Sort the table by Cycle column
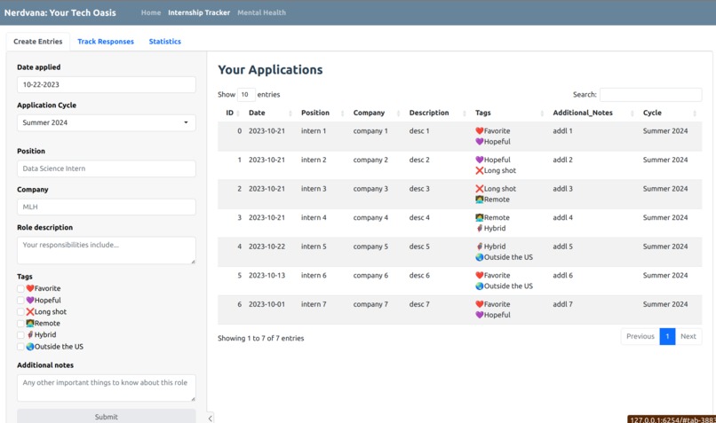 [670, 113]
